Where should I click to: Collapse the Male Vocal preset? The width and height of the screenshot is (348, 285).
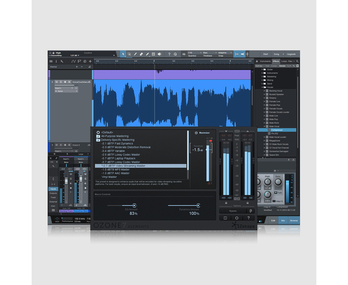click(x=264, y=126)
